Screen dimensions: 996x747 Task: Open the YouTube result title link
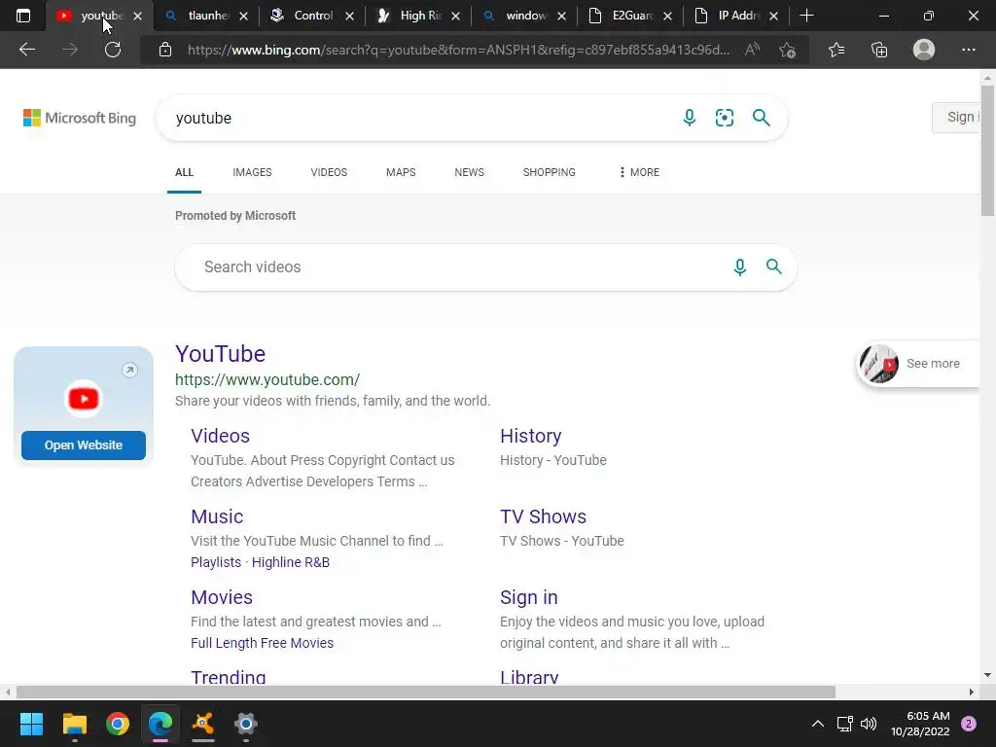(x=221, y=354)
